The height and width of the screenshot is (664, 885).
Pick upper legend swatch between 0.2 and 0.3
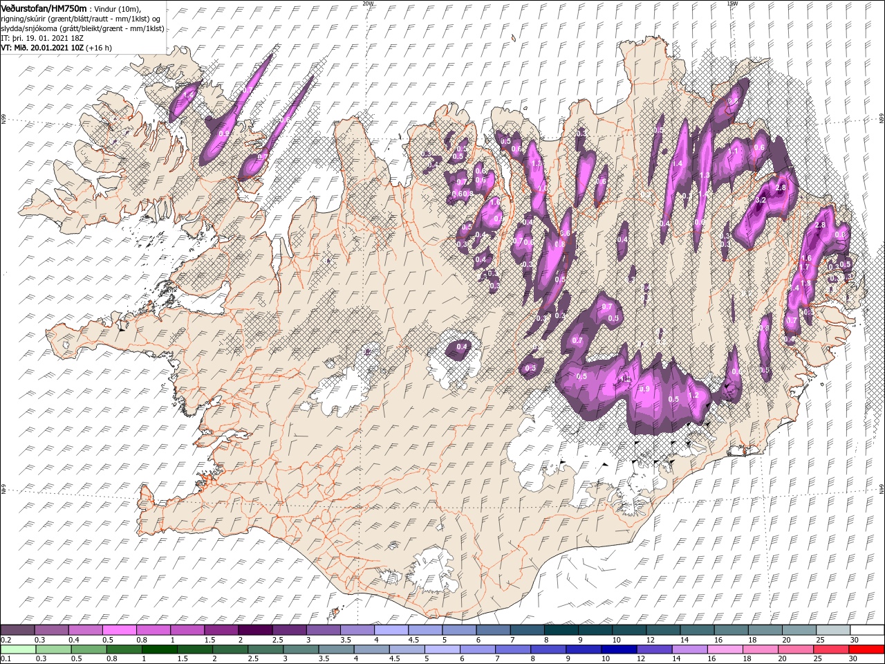[x=17, y=630]
